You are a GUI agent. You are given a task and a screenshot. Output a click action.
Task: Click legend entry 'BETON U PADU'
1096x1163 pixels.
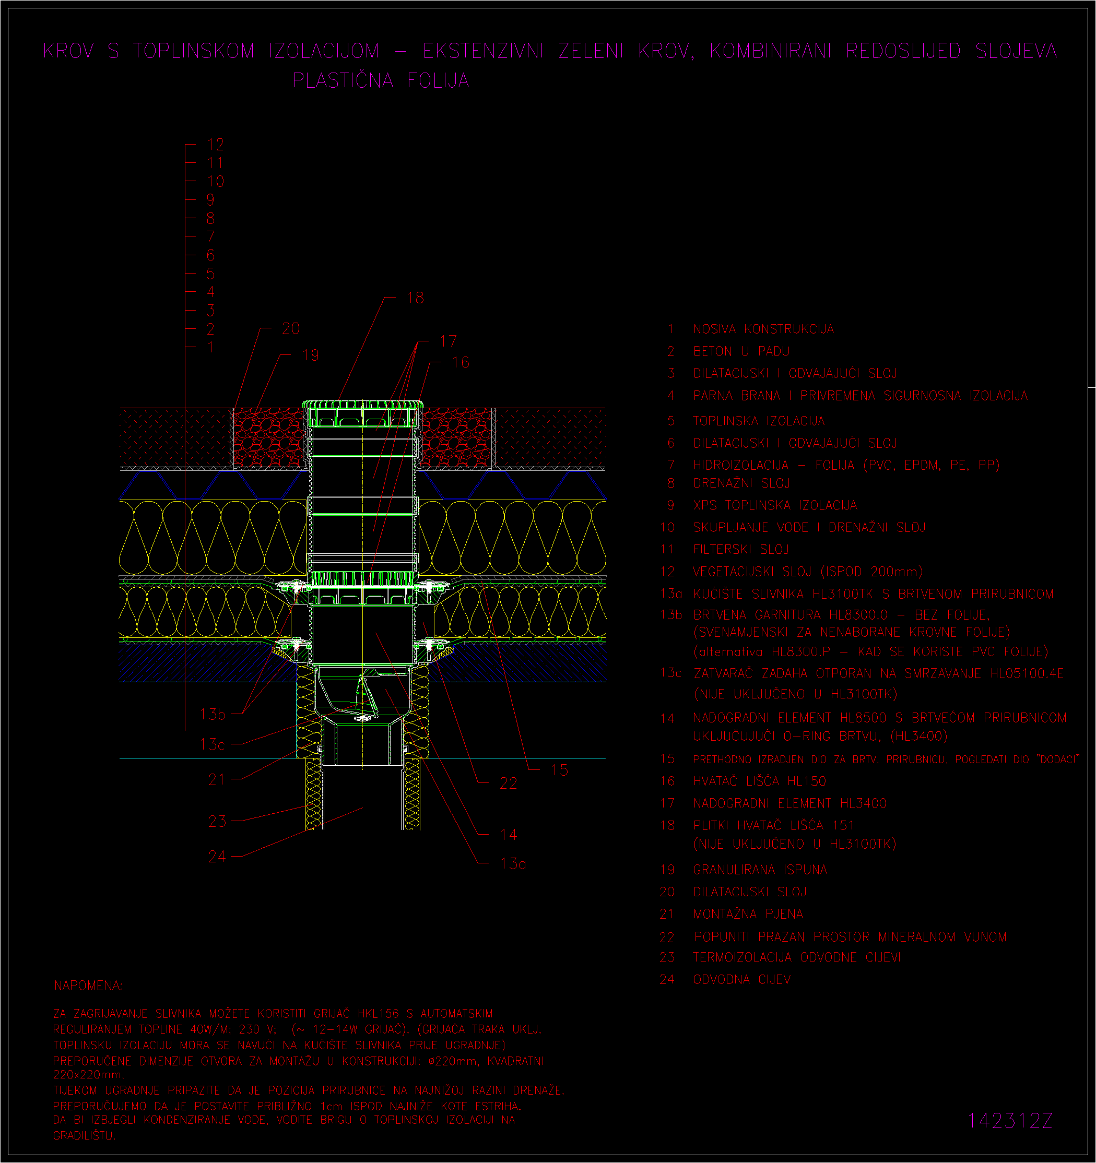741,352
